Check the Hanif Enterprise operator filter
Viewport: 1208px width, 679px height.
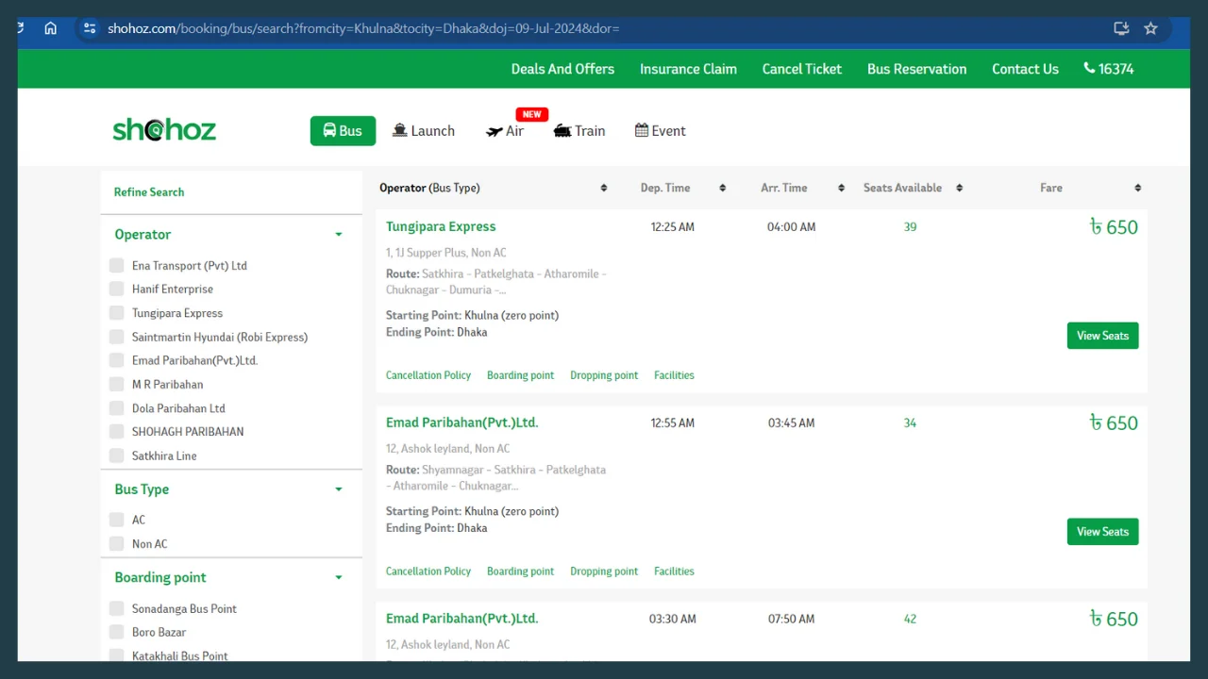tap(116, 289)
